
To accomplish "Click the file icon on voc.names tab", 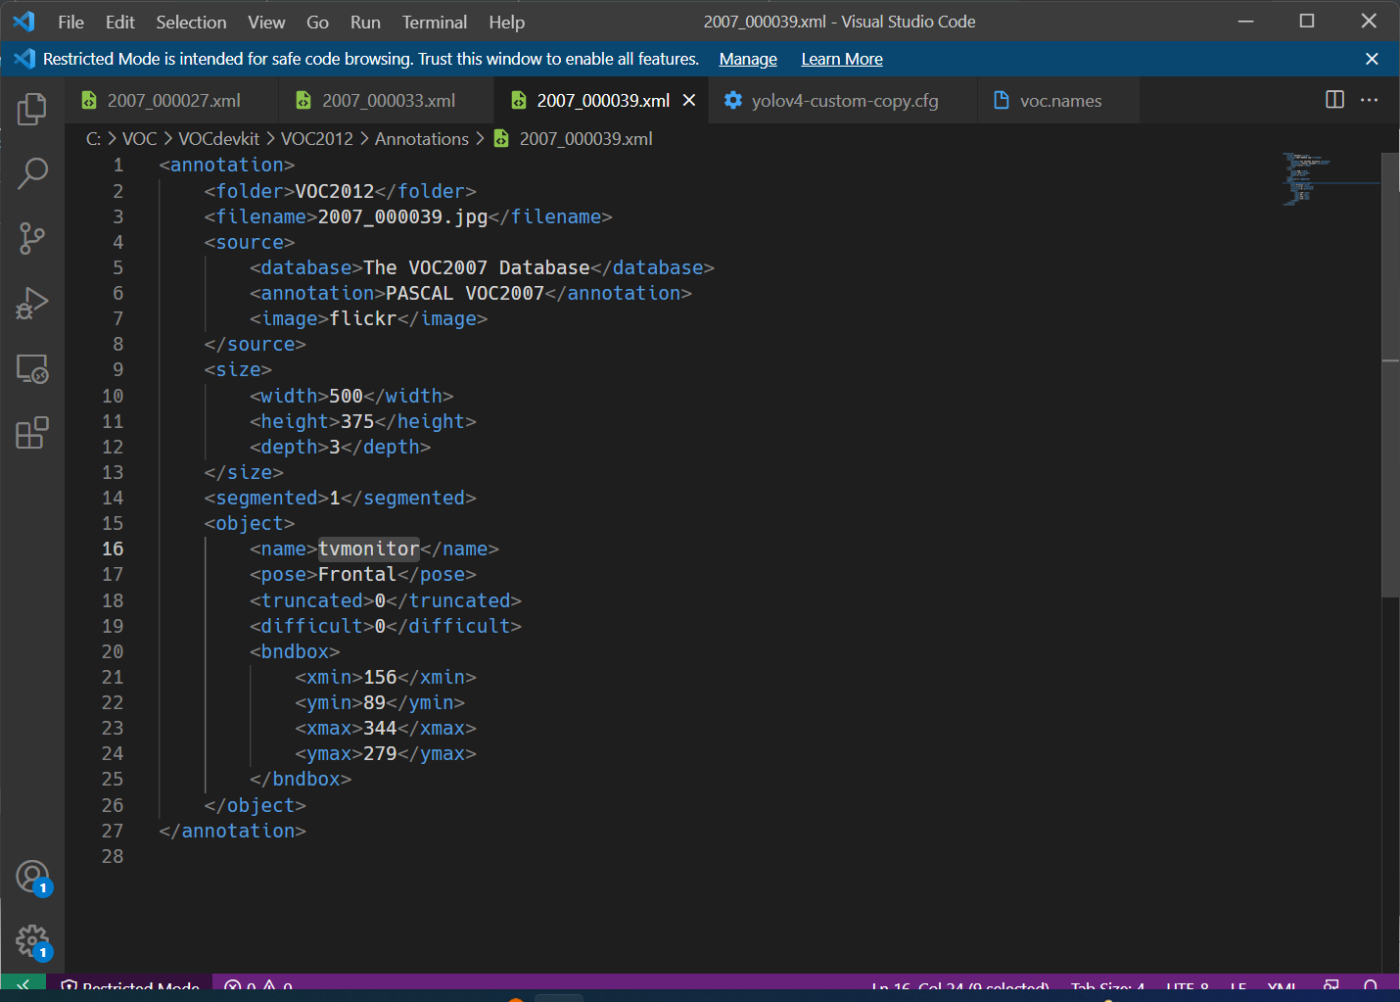I will click(x=1001, y=100).
